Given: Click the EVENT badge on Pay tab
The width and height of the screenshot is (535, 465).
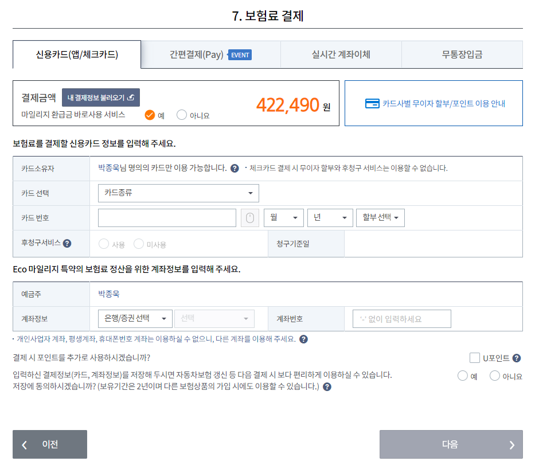Looking at the screenshot, I should pyautogui.click(x=240, y=55).
